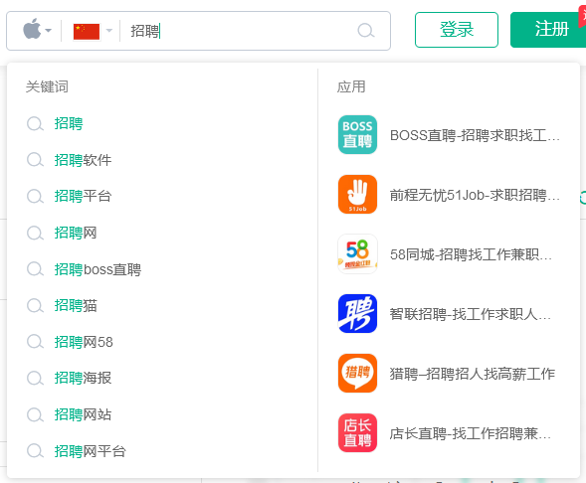Select the keyword suggestion 招聘猫
The width and height of the screenshot is (586, 483).
pos(76,305)
